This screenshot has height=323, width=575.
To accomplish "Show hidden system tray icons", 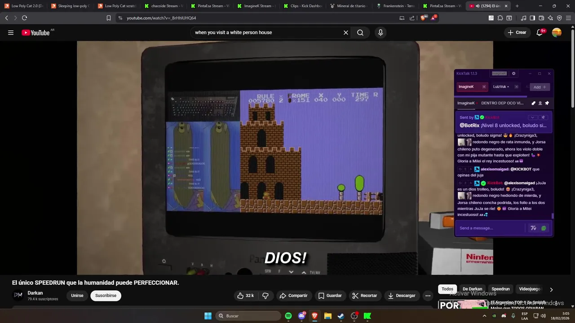I will [x=484, y=316].
